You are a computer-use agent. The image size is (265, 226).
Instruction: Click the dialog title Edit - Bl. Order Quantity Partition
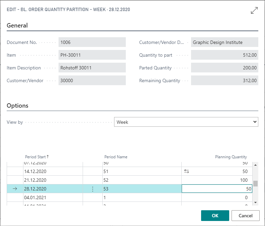pos(68,9)
